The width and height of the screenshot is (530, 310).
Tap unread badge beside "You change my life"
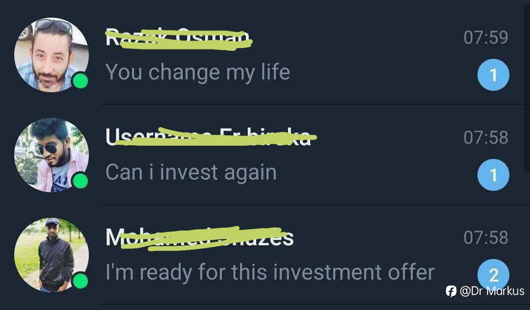493,75
